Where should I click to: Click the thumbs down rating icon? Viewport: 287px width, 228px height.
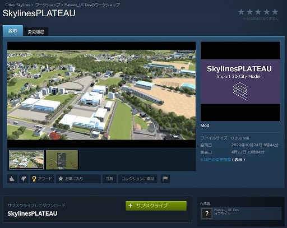click(24, 179)
